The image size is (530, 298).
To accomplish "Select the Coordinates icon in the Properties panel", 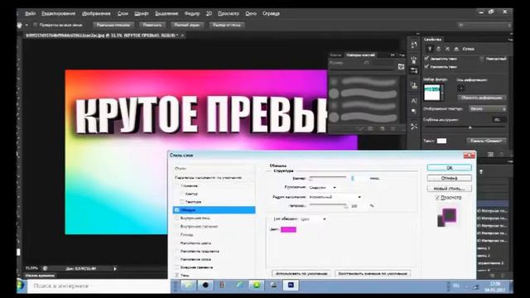I will tap(456, 49).
